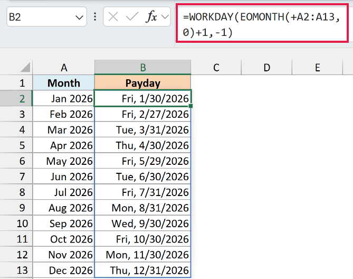This screenshot has width=353, height=279.
Task: Select cell Fri, 10/30/2026
Action: click(x=143, y=239)
